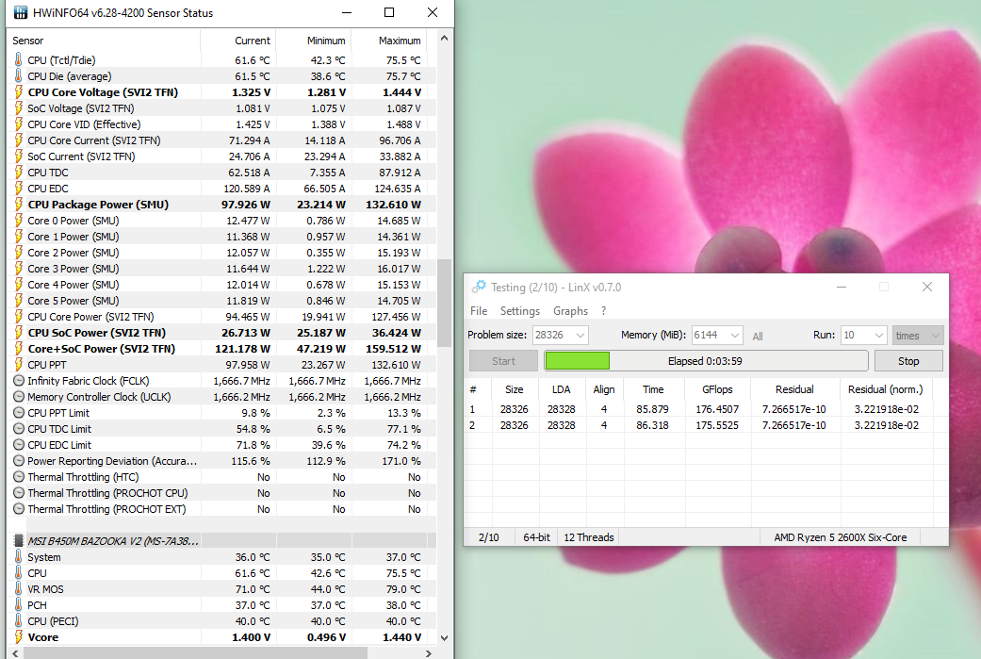The width and height of the screenshot is (981, 659).
Task: Click the lightning icon beside Core 0 Power
Action: 19,221
